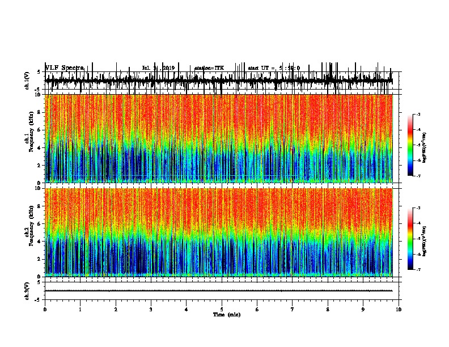The width and height of the screenshot is (449, 347).
Task: Click the flat ch.3 voltage trace
Action: (x=219, y=291)
